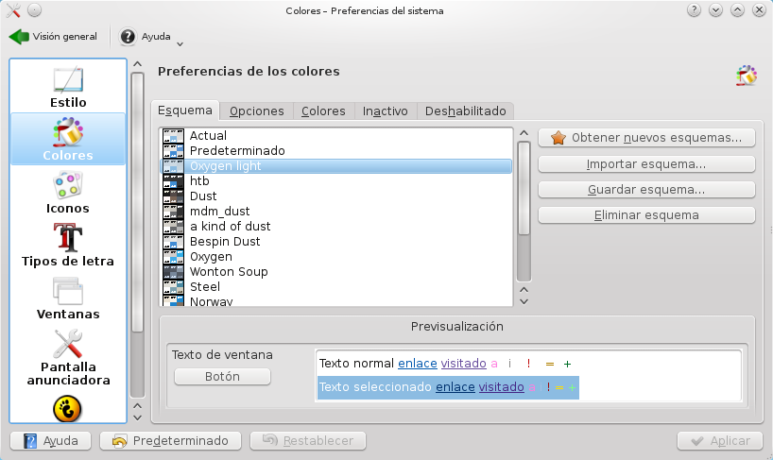Screen dimensions: 773x460
Task: Select the 'Norway' scheme entry
Action: pyautogui.click(x=336, y=300)
